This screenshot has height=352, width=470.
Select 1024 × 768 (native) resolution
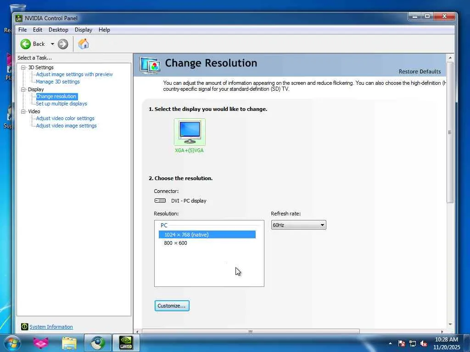pyautogui.click(x=207, y=235)
